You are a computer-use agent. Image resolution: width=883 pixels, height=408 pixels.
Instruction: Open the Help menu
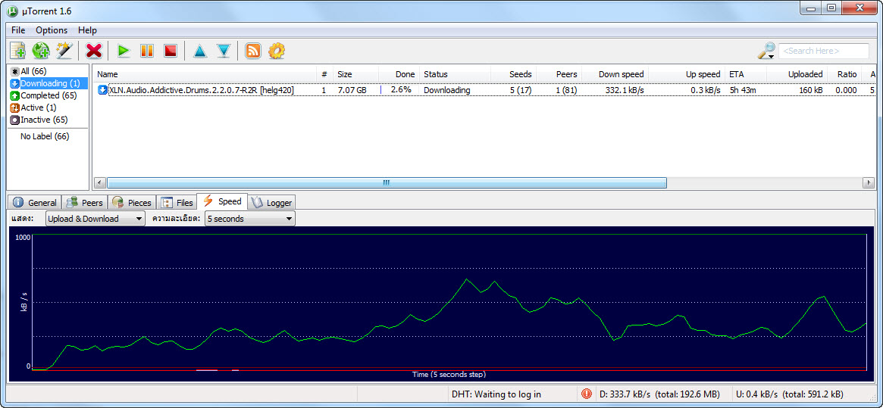(87, 30)
